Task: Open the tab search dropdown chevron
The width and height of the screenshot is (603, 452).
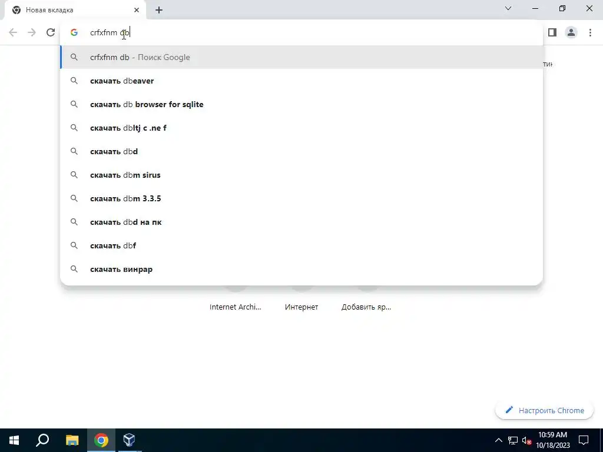Action: (x=508, y=8)
